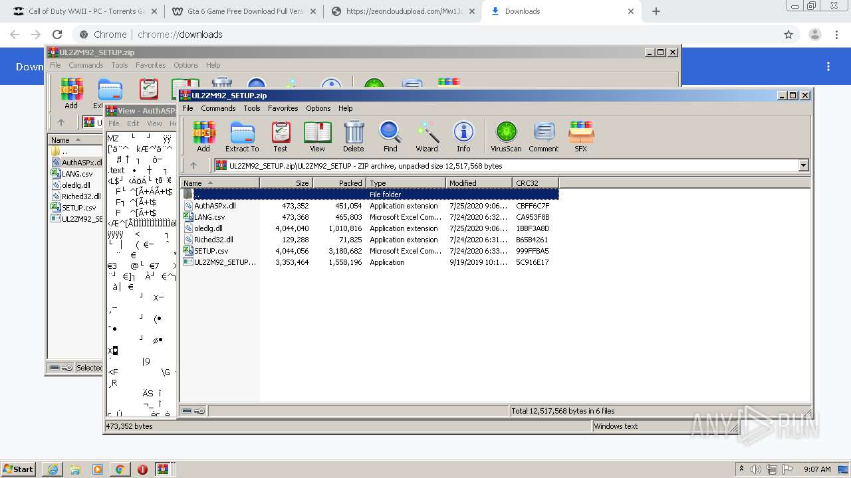Open the Chrome profile avatar
Screen dimensions: 851x478
(x=814, y=35)
